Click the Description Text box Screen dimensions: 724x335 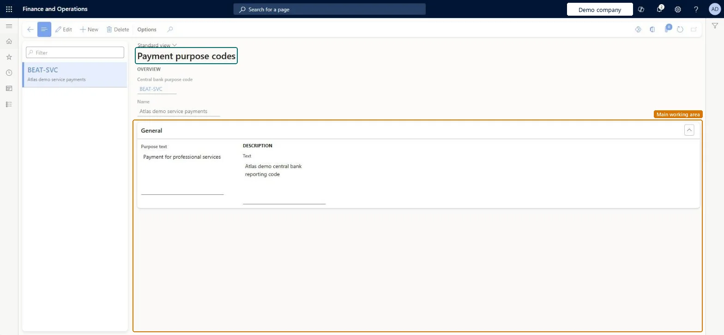284,182
